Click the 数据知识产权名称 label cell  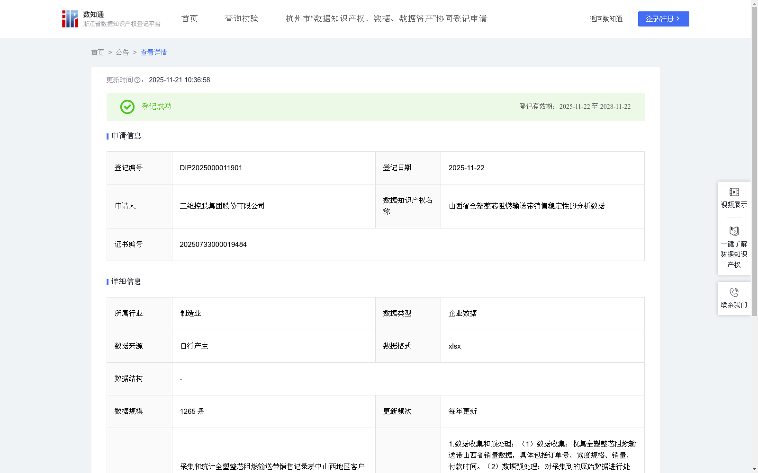(x=408, y=206)
